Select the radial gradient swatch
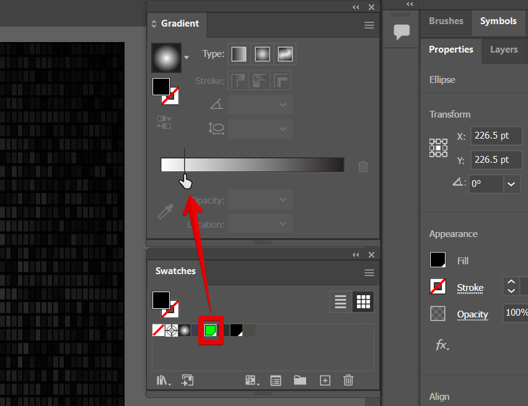The height and width of the screenshot is (406, 528). (185, 330)
